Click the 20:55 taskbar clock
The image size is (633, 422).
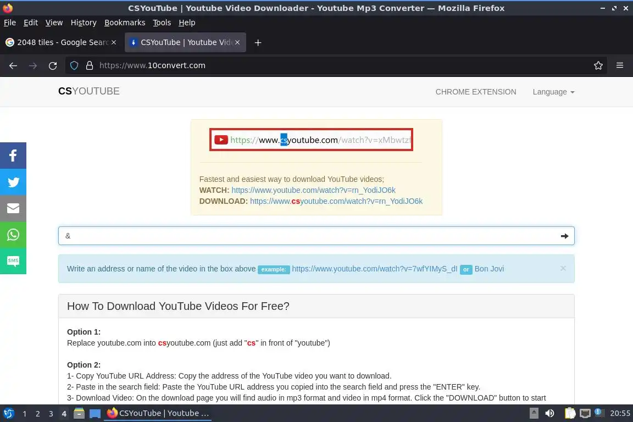tap(620, 414)
